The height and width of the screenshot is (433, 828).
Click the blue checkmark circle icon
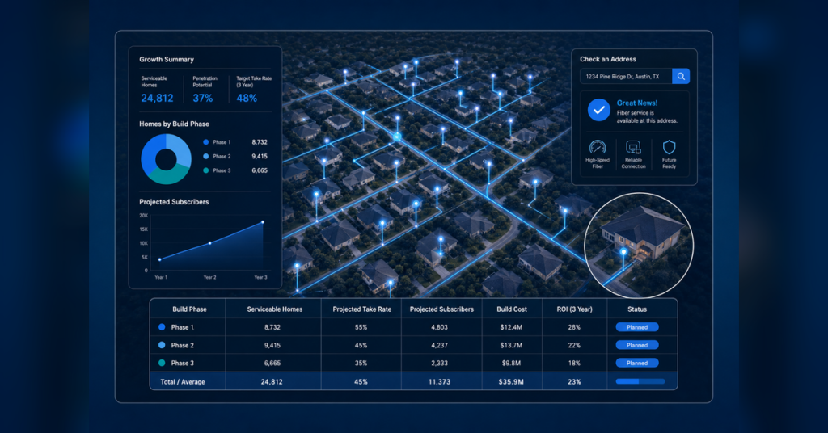(x=599, y=110)
